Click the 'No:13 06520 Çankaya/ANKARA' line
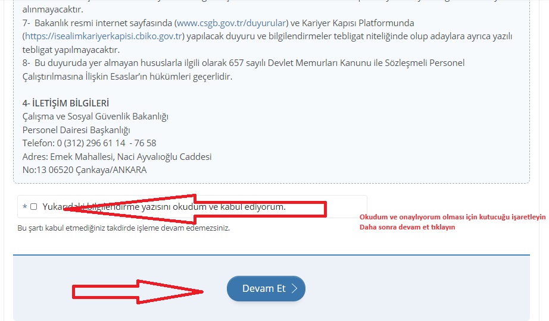 tap(84, 170)
